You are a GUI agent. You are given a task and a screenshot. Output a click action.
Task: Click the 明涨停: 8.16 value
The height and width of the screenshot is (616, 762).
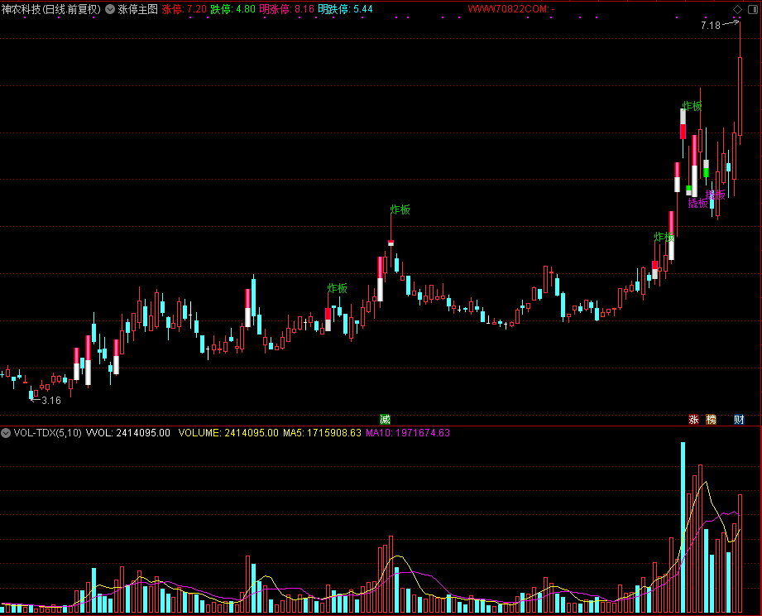tap(287, 9)
